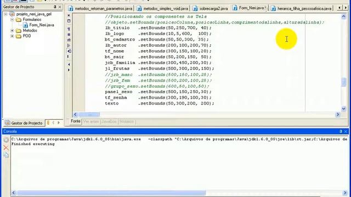Select the POO folder

[27, 36]
